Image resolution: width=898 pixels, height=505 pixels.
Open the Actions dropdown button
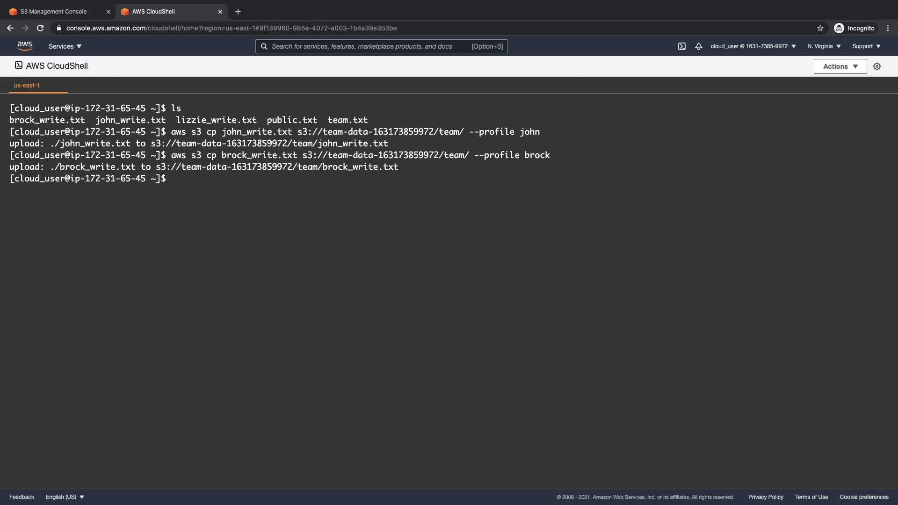pos(840,66)
